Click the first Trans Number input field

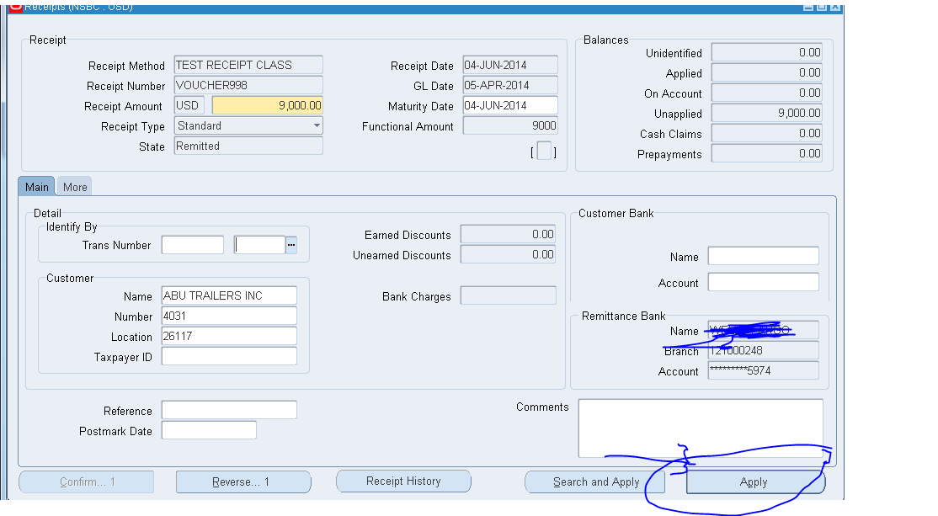[193, 245]
